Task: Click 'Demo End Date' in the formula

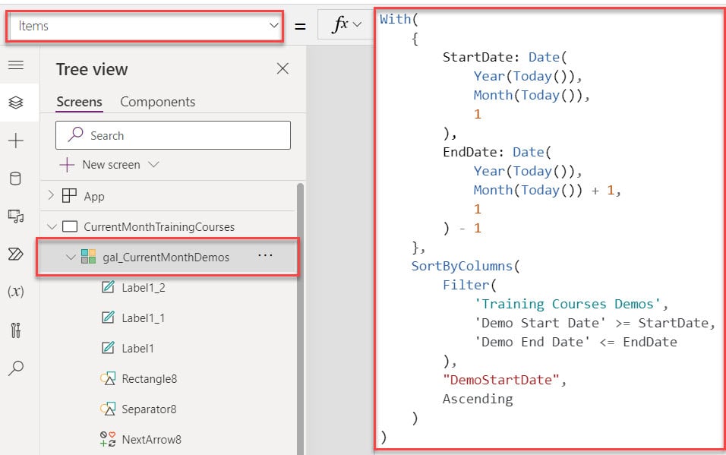Action: (532, 342)
